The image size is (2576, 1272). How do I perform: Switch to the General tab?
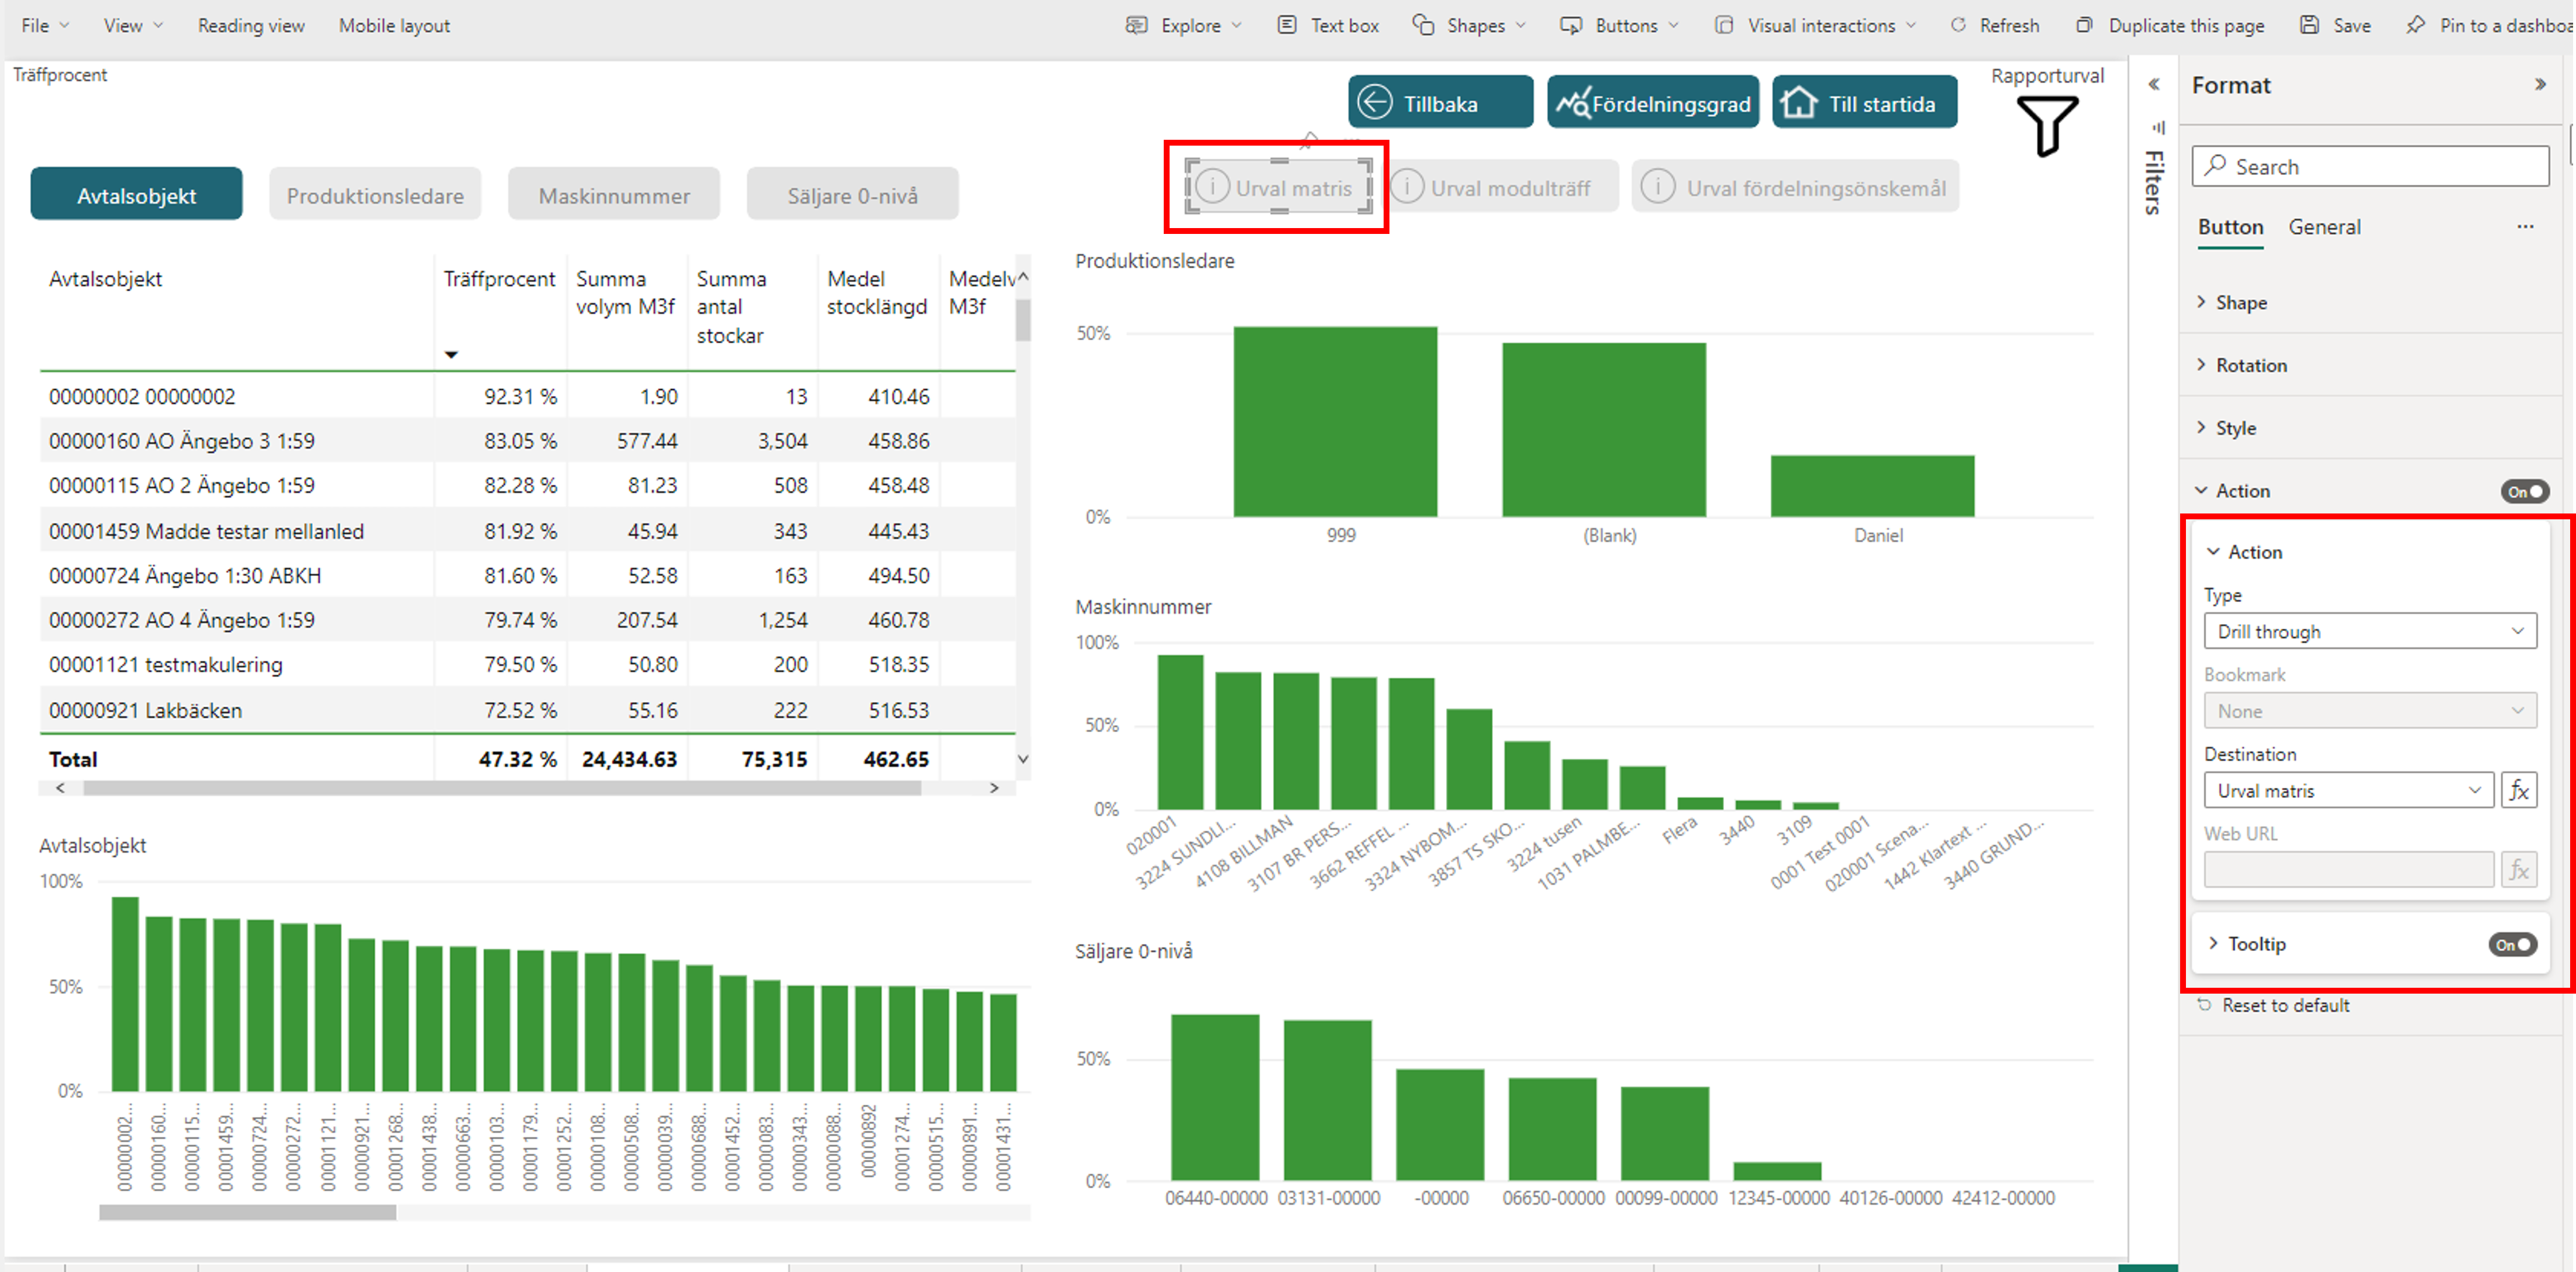point(2324,227)
